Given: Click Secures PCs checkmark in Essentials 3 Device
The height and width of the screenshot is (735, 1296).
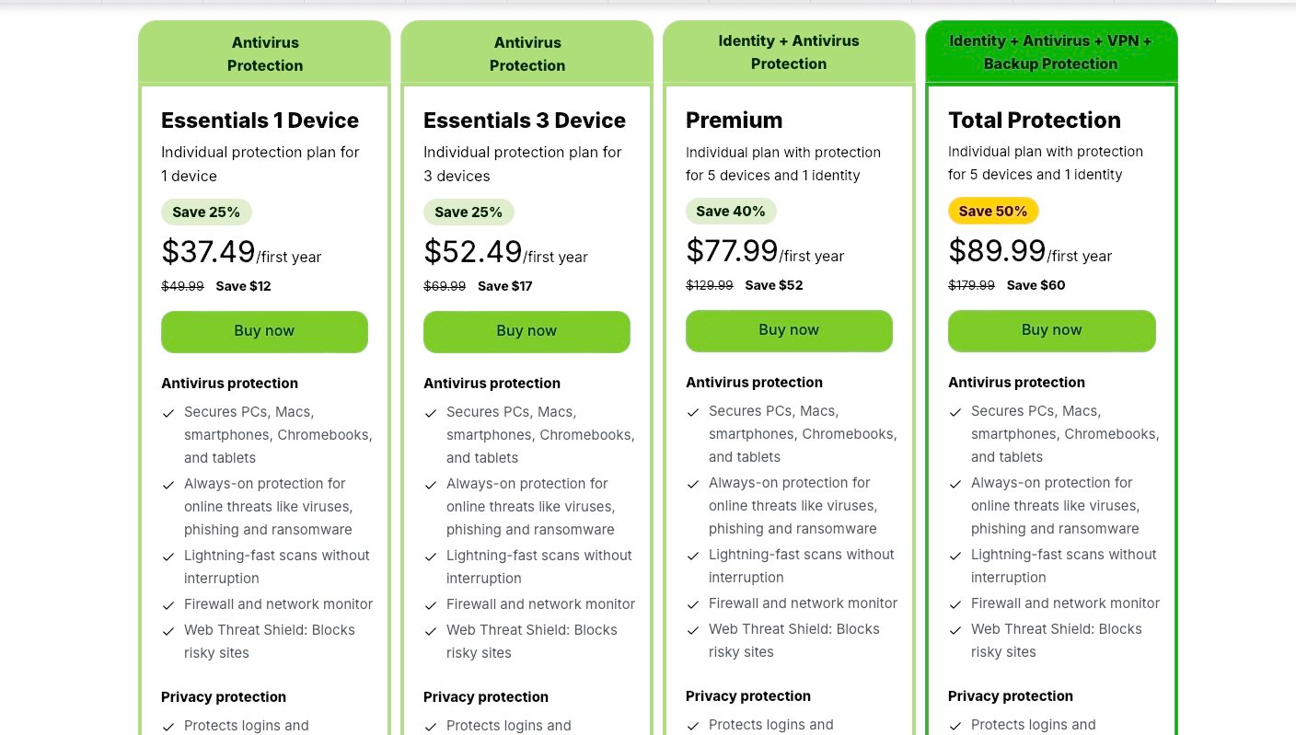Looking at the screenshot, I should coord(431,413).
